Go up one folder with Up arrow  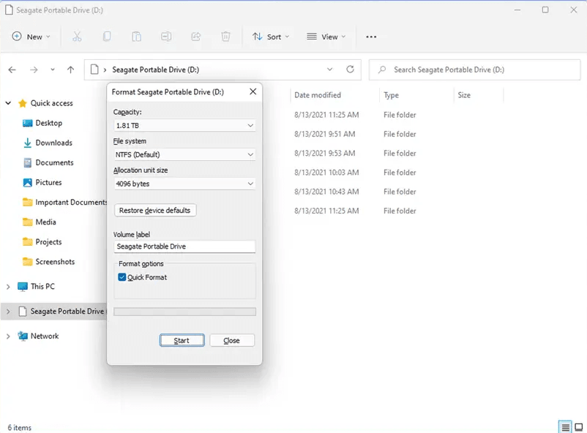[x=70, y=69]
